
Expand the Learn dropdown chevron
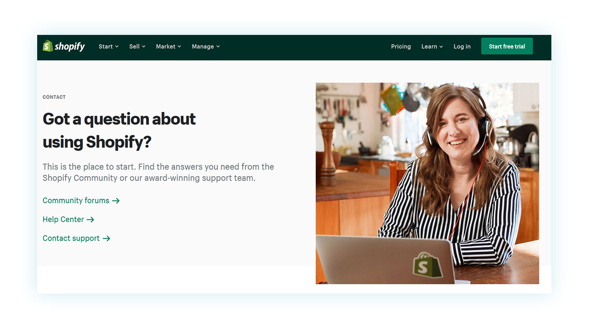coord(441,47)
